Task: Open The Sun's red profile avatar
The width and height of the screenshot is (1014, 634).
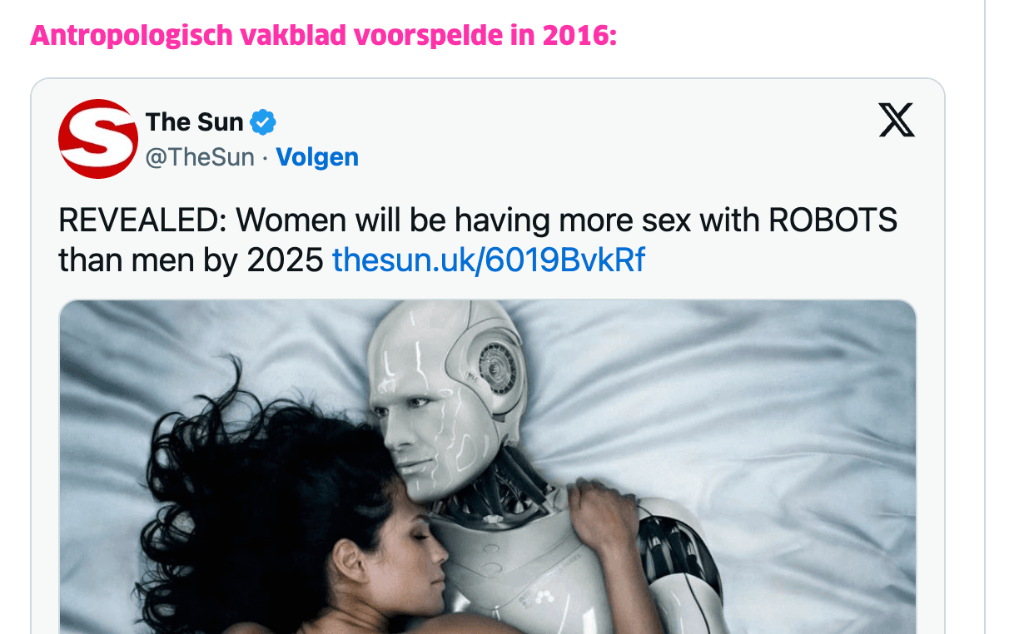Action: click(97, 139)
